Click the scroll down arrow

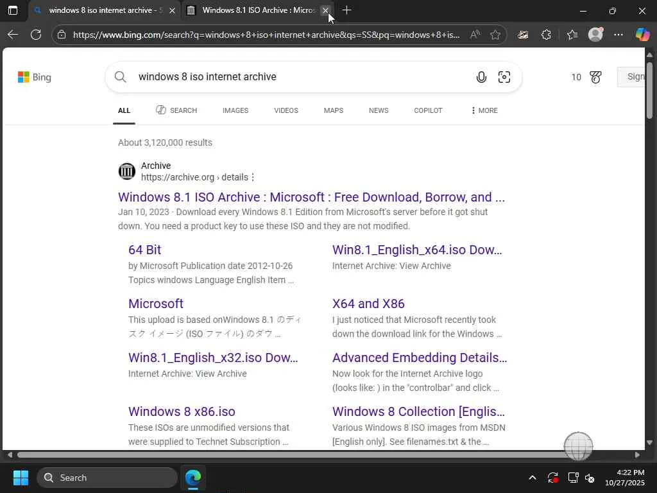pos(649,442)
